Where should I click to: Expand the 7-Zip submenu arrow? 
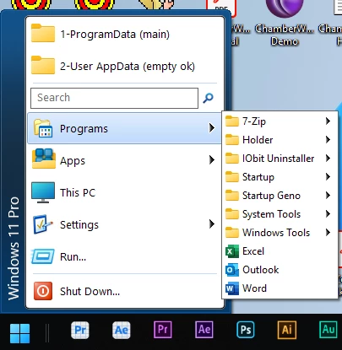[x=328, y=121]
